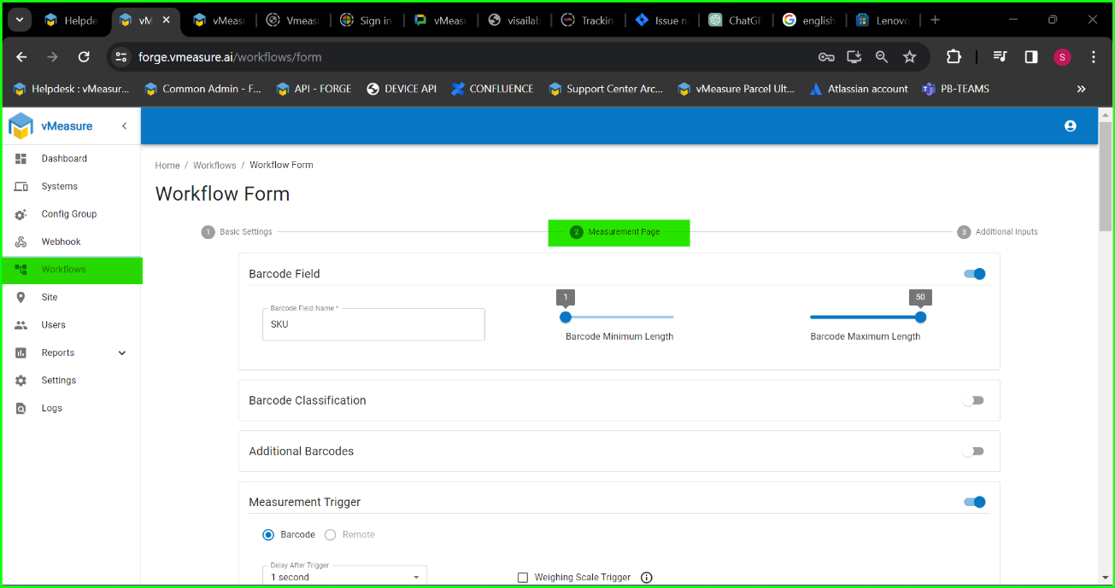The height and width of the screenshot is (588, 1115).
Task: Click the Weighing Scale Trigger info icon
Action: click(x=647, y=578)
